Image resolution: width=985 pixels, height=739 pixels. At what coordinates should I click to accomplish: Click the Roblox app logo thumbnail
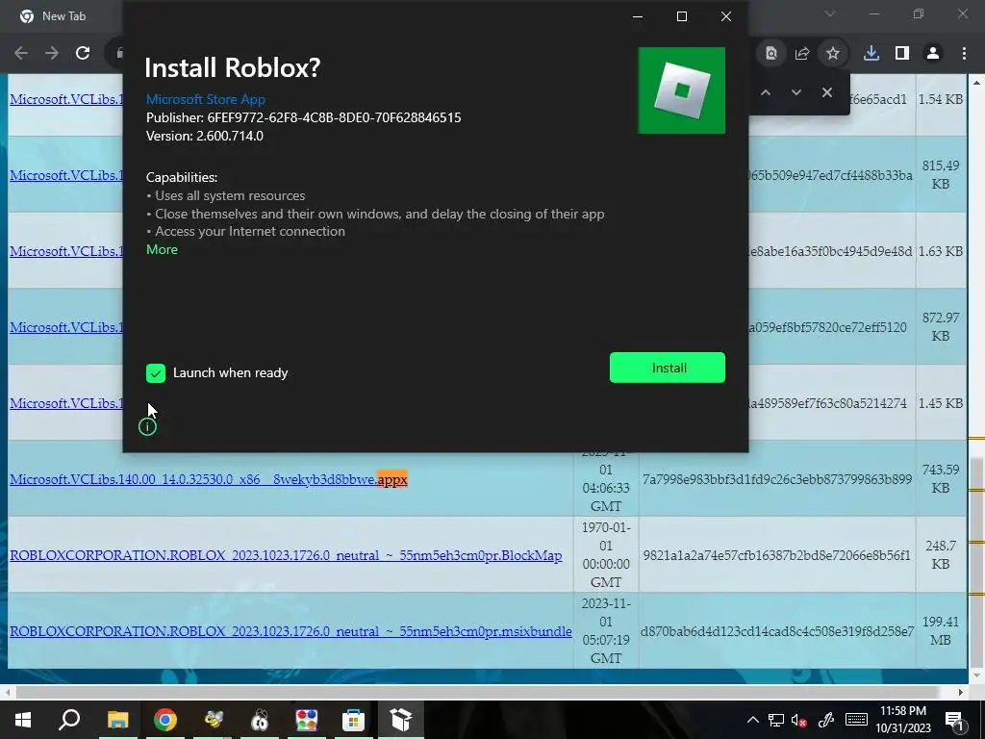pos(682,90)
